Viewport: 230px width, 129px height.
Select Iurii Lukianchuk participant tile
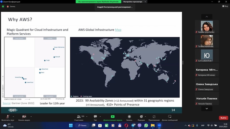pos(207,55)
